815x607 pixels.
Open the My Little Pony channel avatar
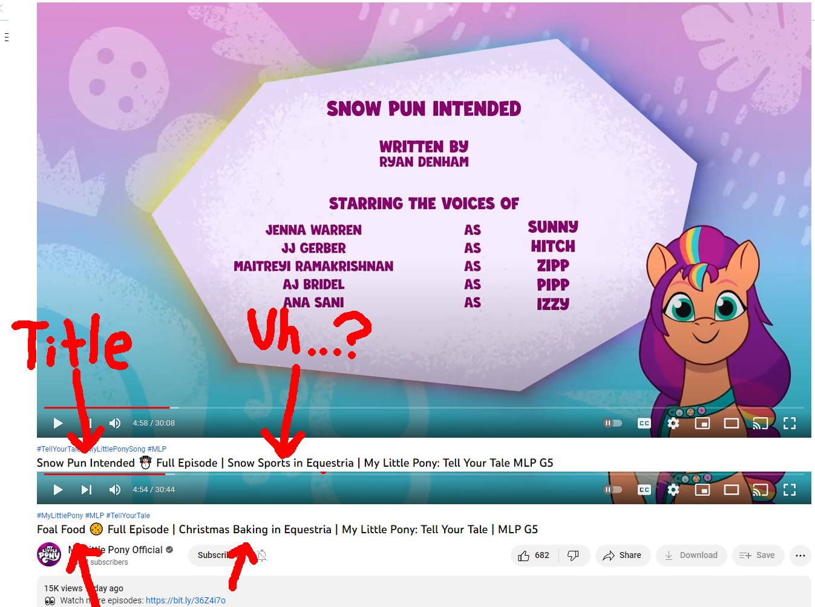click(x=49, y=554)
